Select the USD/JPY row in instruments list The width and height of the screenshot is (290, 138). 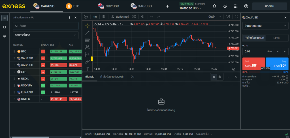click(x=46, y=85)
